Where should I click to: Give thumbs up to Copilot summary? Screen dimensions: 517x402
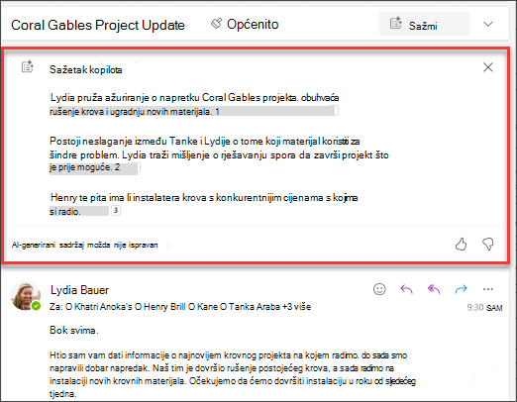click(461, 245)
